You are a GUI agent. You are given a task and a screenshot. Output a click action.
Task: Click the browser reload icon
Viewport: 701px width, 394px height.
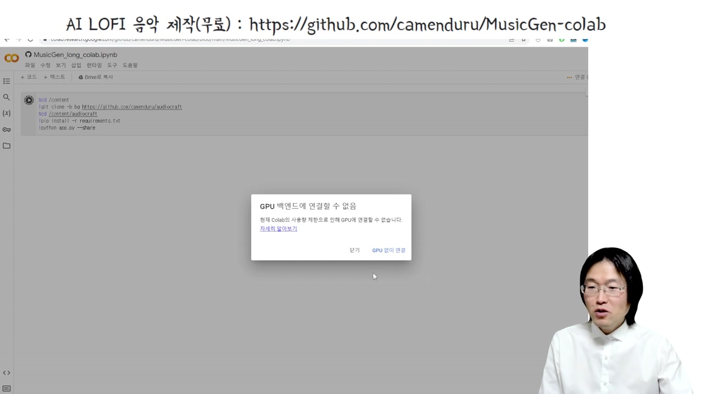[30, 40]
